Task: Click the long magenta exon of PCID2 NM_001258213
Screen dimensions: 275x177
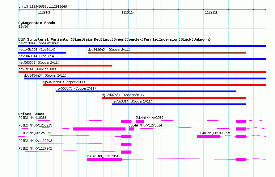Action: coord(99,129)
